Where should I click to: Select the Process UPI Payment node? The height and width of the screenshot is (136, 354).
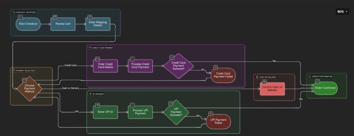click(140, 112)
